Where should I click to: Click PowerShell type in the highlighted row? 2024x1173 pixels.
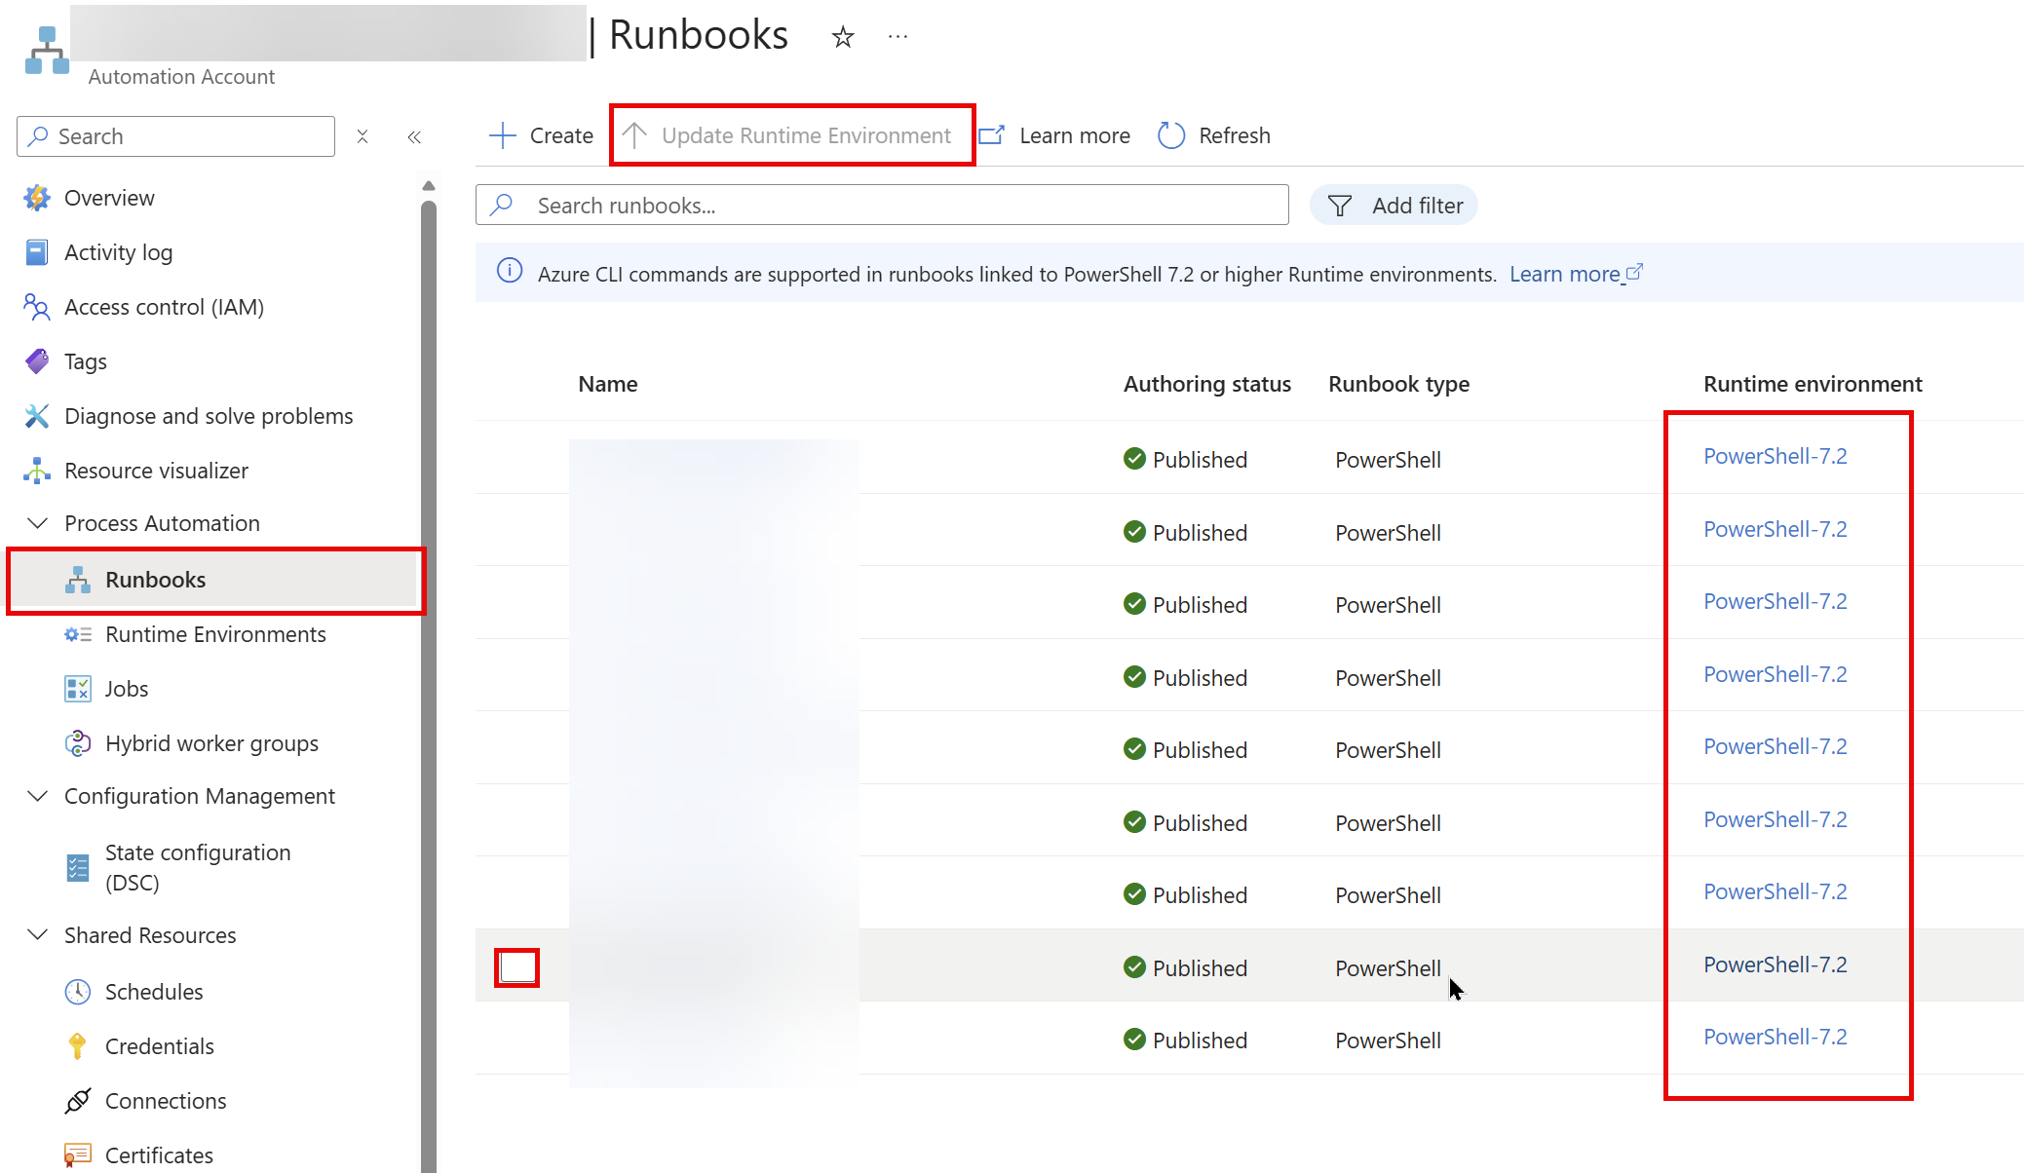pyautogui.click(x=1388, y=968)
